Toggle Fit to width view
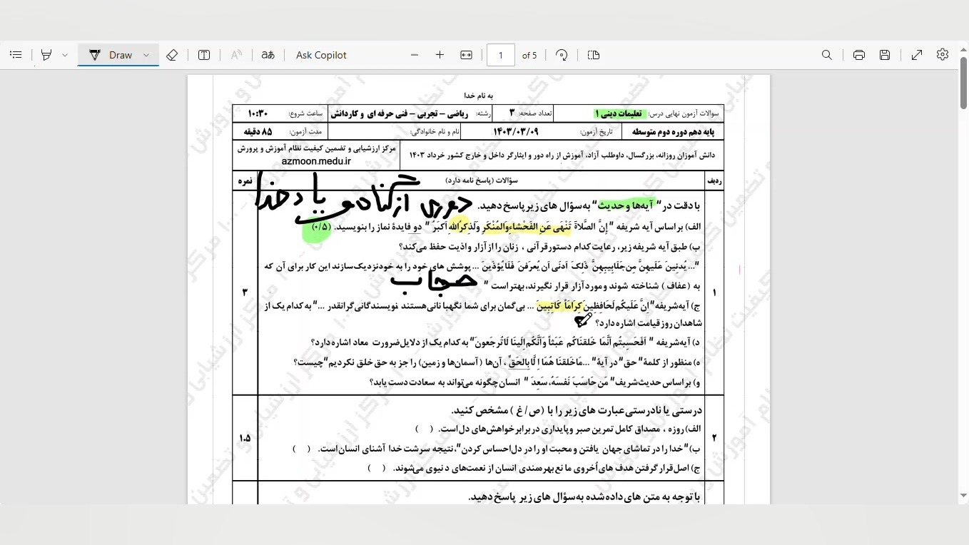Viewport: 969px width, 545px height. click(x=467, y=55)
